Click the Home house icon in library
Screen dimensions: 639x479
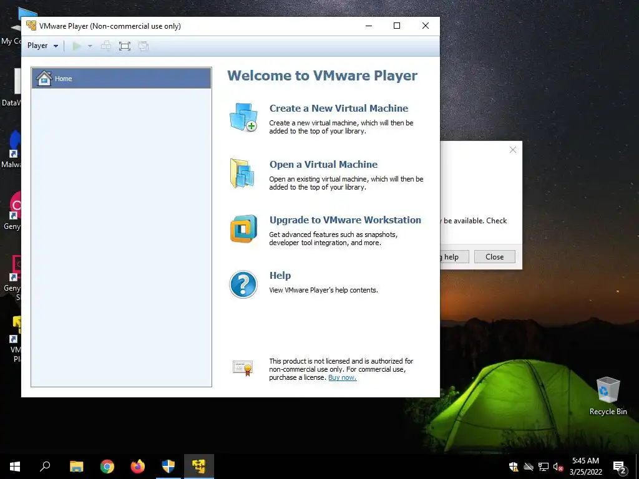pos(44,78)
